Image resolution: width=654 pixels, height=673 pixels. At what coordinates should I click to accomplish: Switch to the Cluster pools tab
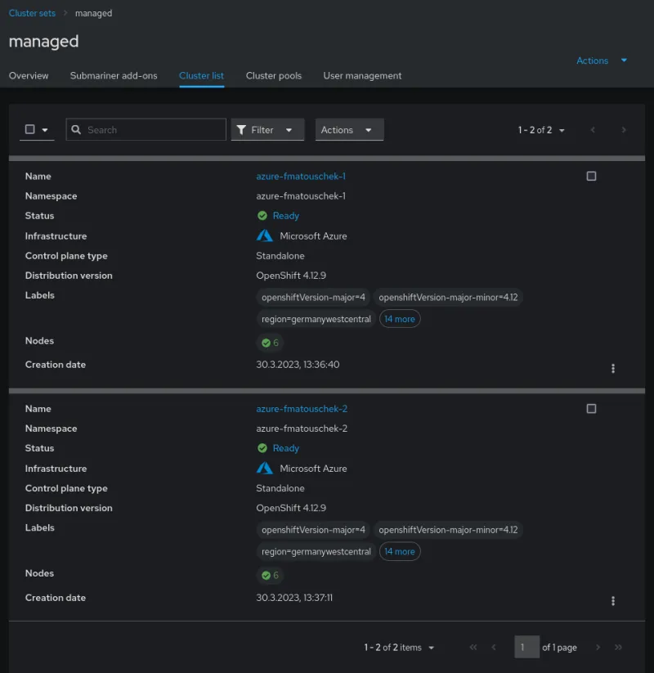pos(274,75)
